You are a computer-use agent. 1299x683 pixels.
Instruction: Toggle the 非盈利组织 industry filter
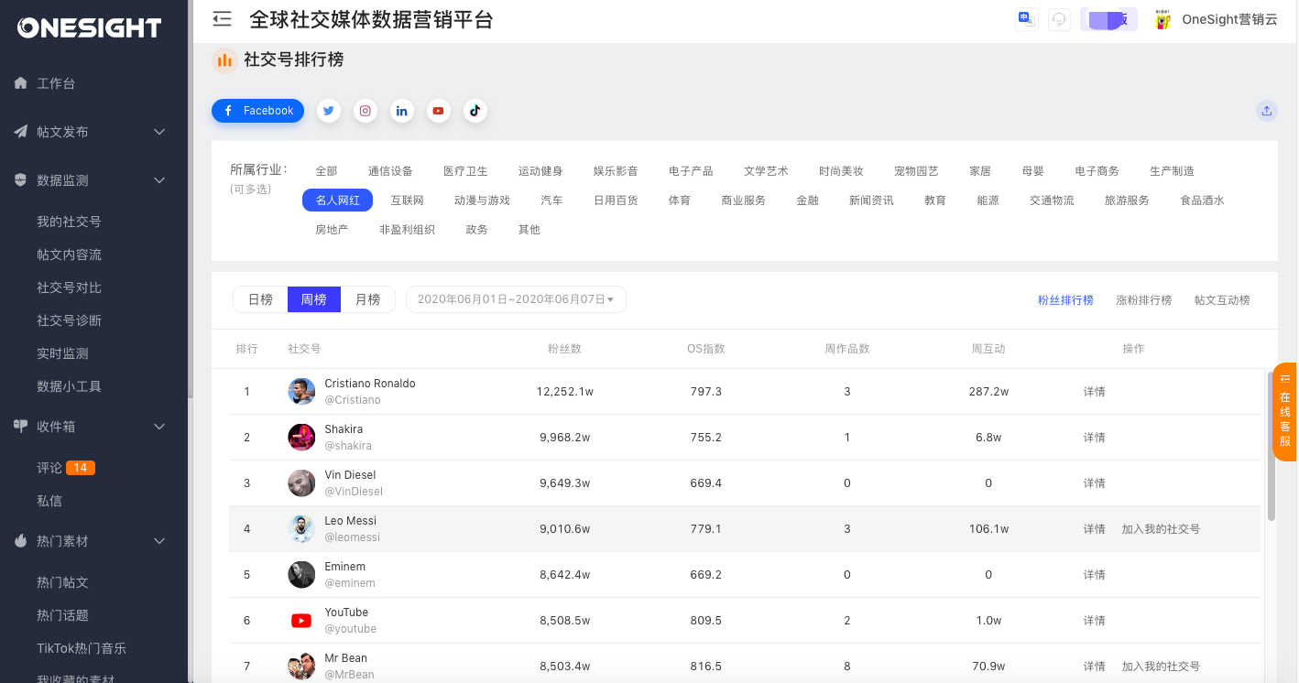pyautogui.click(x=407, y=230)
